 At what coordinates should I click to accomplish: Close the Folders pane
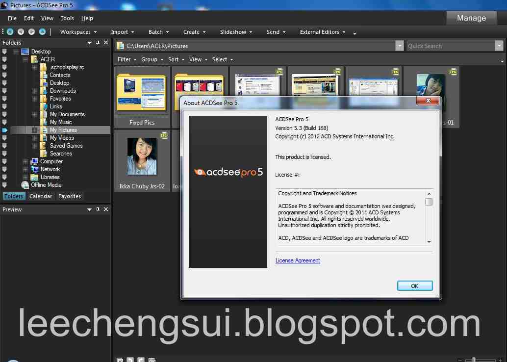pos(106,43)
